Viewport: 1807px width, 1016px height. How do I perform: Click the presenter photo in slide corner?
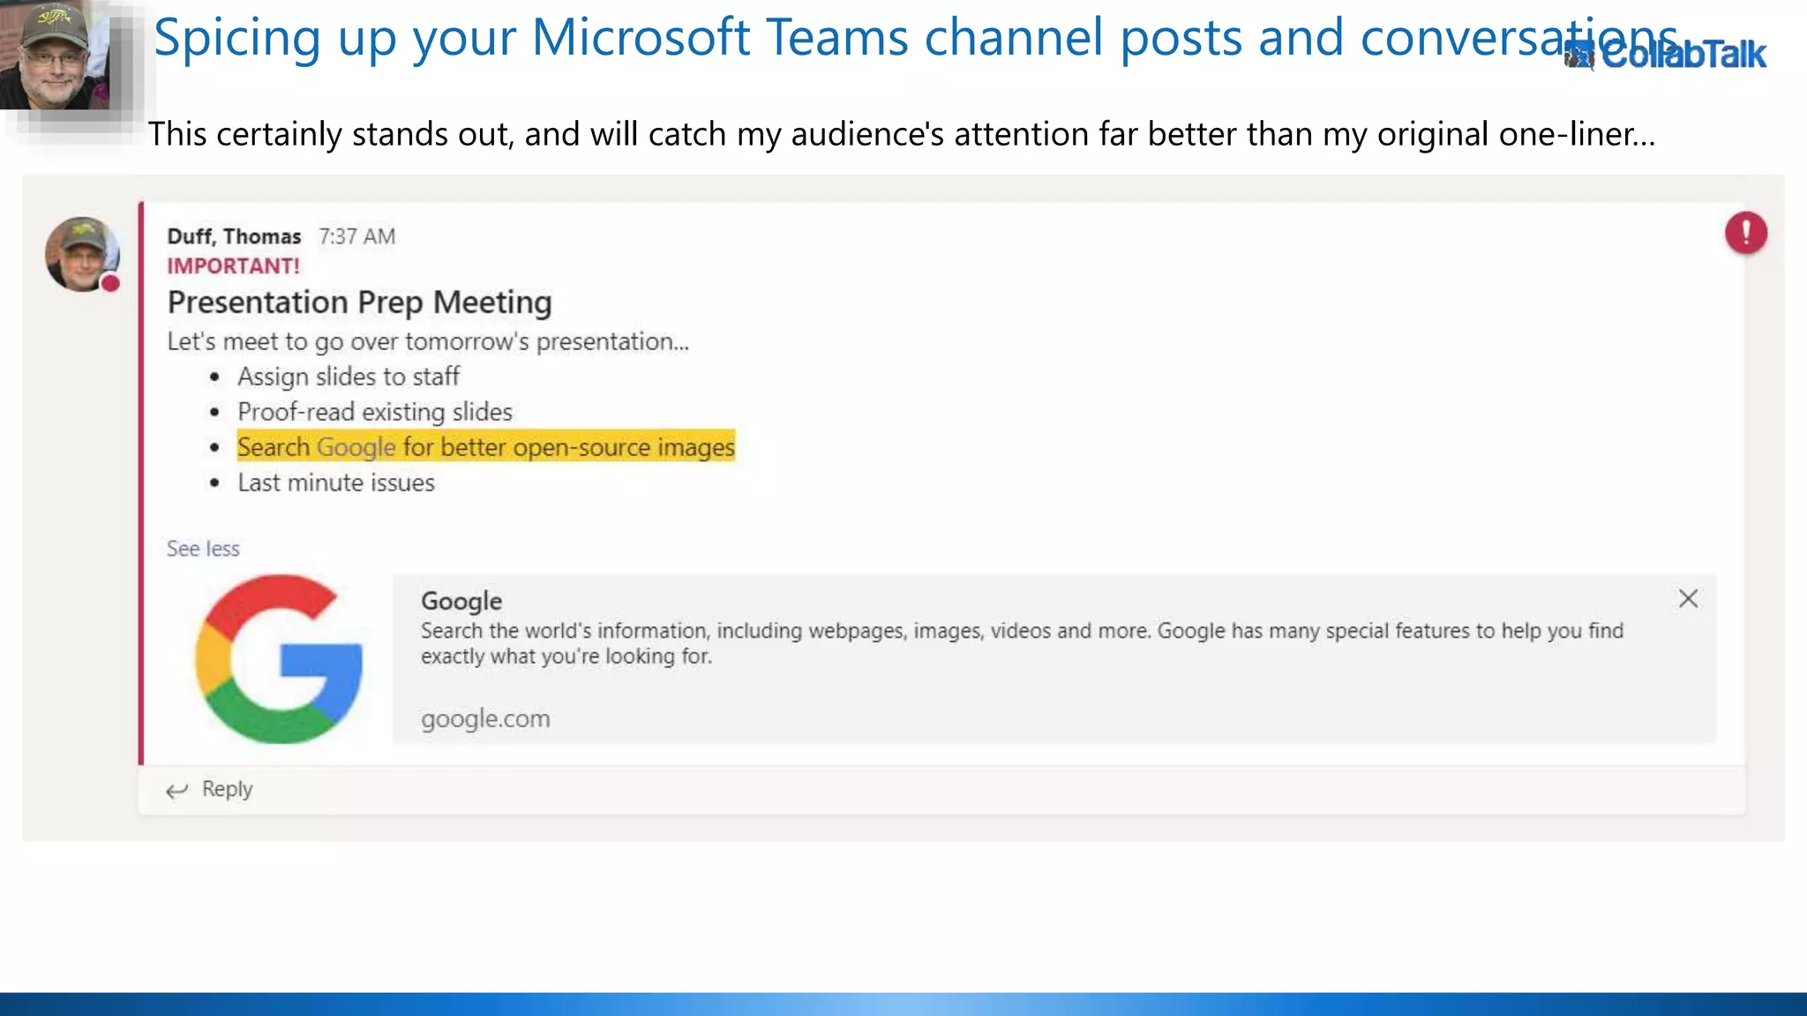[x=55, y=55]
